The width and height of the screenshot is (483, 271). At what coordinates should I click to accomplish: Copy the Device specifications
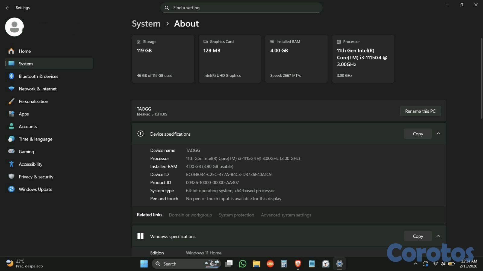(418, 134)
